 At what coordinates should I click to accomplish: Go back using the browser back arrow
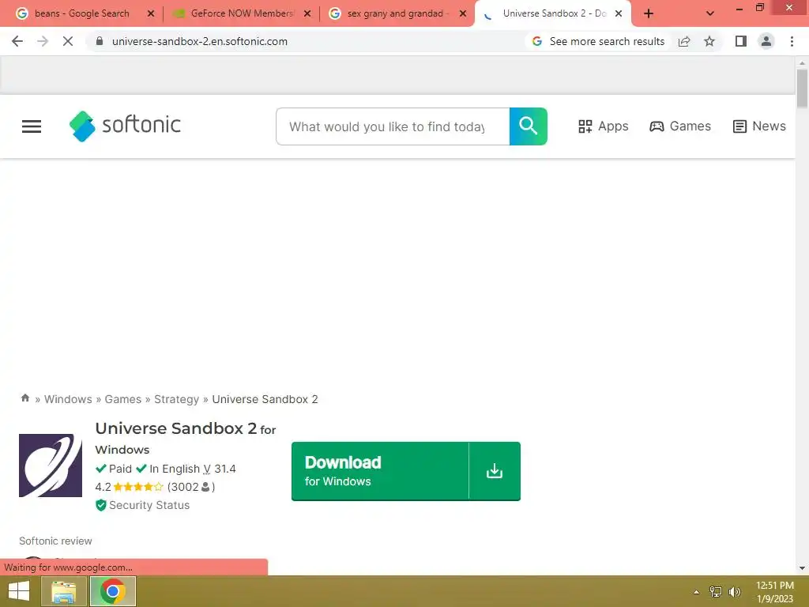tap(17, 41)
